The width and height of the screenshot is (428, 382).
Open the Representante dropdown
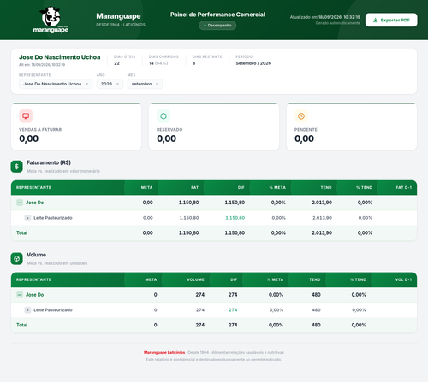tap(56, 84)
